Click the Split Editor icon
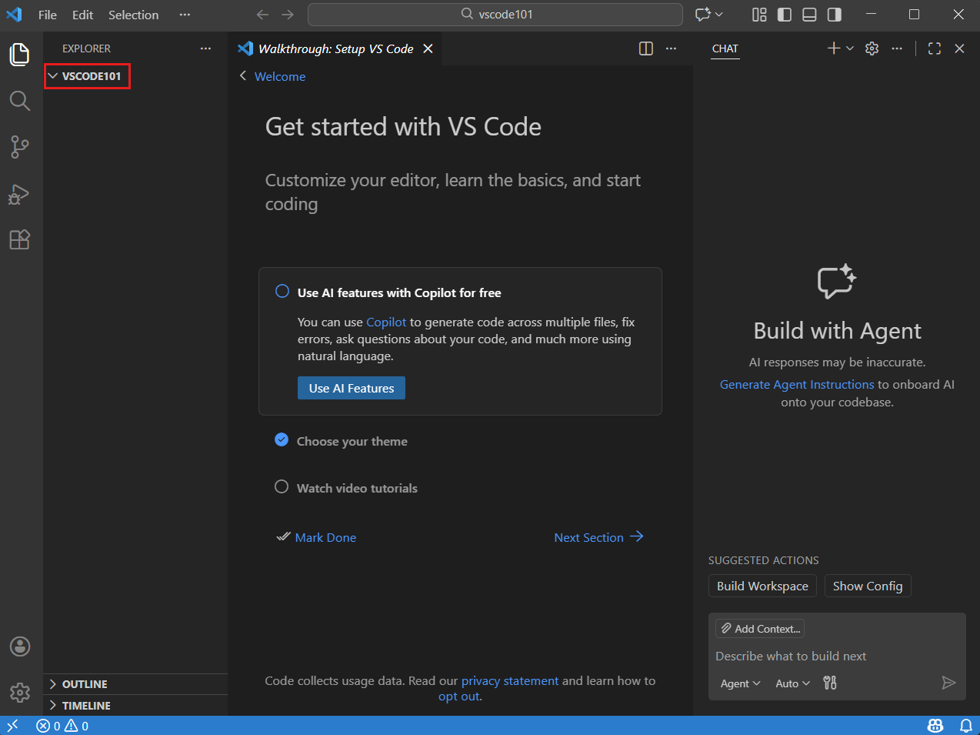The width and height of the screenshot is (980, 735). coord(645,48)
